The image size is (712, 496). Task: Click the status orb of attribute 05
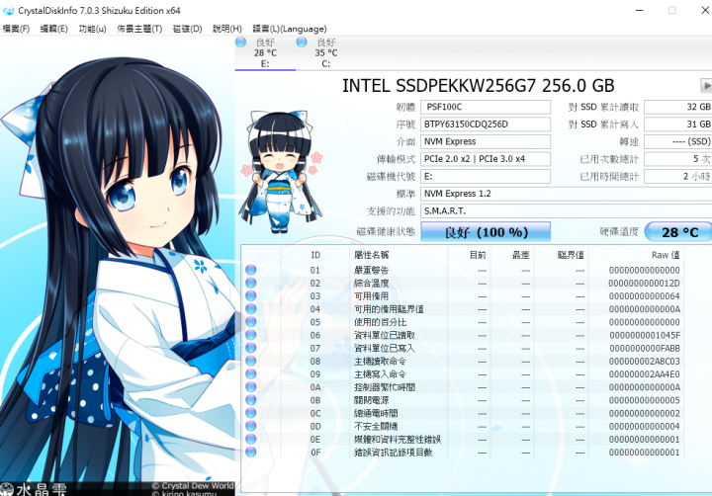pyautogui.click(x=250, y=322)
